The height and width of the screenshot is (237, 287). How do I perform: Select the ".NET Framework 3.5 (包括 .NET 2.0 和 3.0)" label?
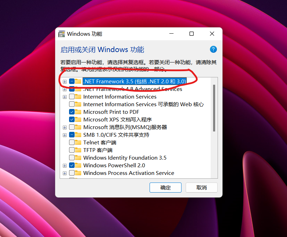click(x=135, y=81)
